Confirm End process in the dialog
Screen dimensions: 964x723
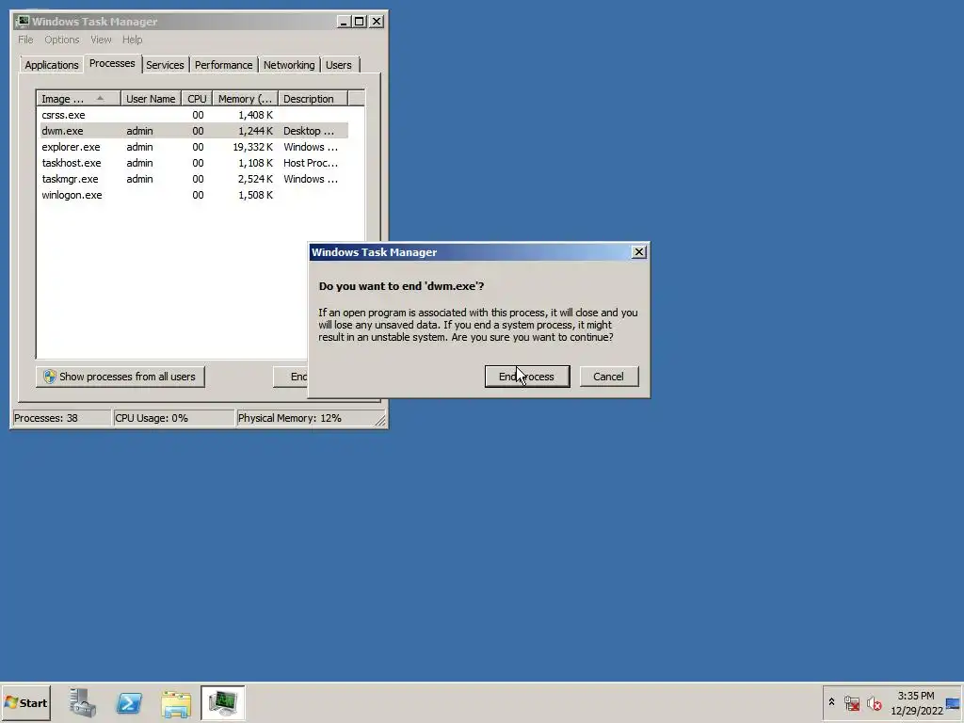point(527,377)
